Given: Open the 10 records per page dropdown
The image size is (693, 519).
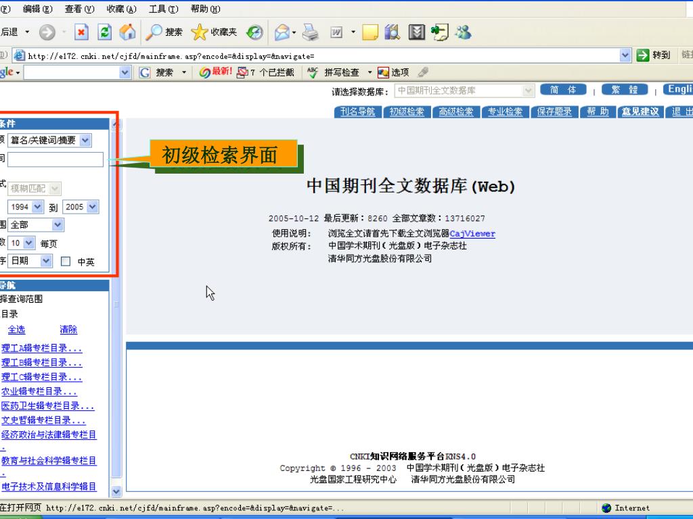Looking at the screenshot, I should point(28,243).
